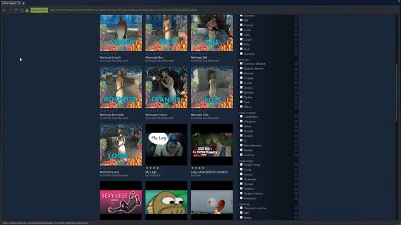Tick the Sounds content checkbox
The height and width of the screenshot is (225, 401).
pyautogui.click(x=241, y=131)
